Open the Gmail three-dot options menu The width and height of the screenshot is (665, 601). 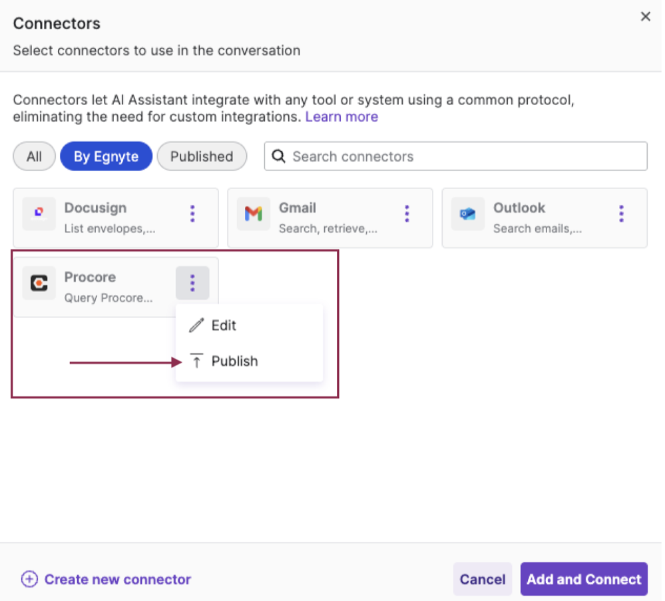pos(407,214)
